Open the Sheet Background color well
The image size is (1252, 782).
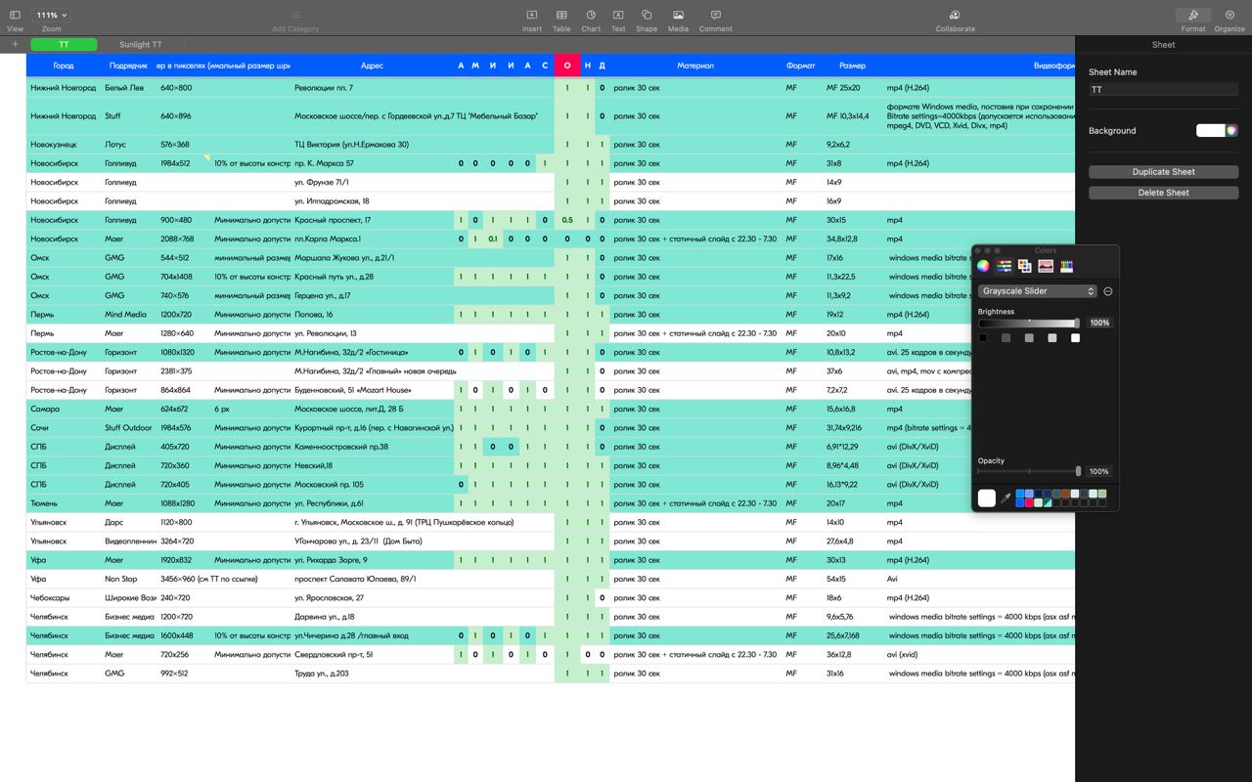(1210, 130)
